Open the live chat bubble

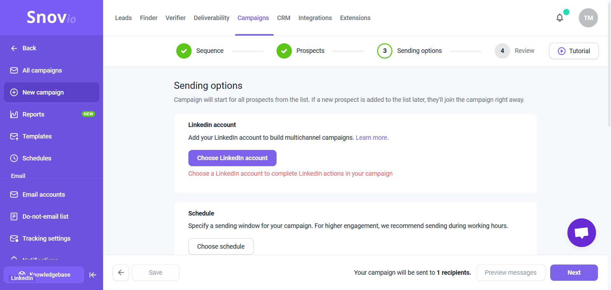click(x=581, y=233)
